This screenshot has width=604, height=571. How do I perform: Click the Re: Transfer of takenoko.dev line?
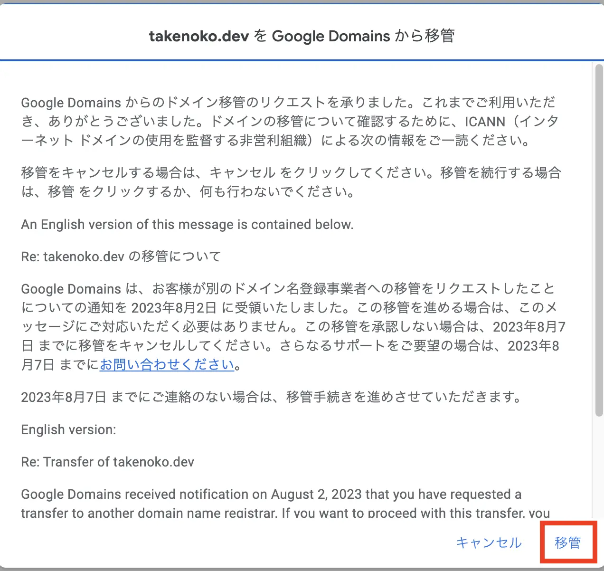click(108, 462)
